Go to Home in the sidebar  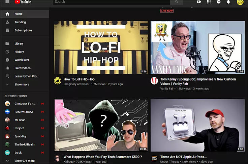point(25,14)
